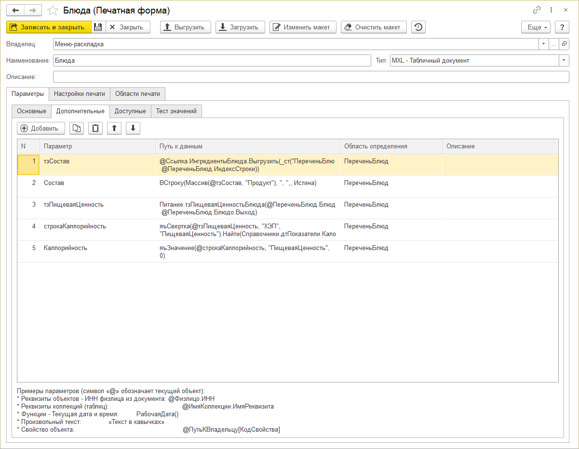
Task: Switch to Доступные subtab
Action: (x=130, y=111)
